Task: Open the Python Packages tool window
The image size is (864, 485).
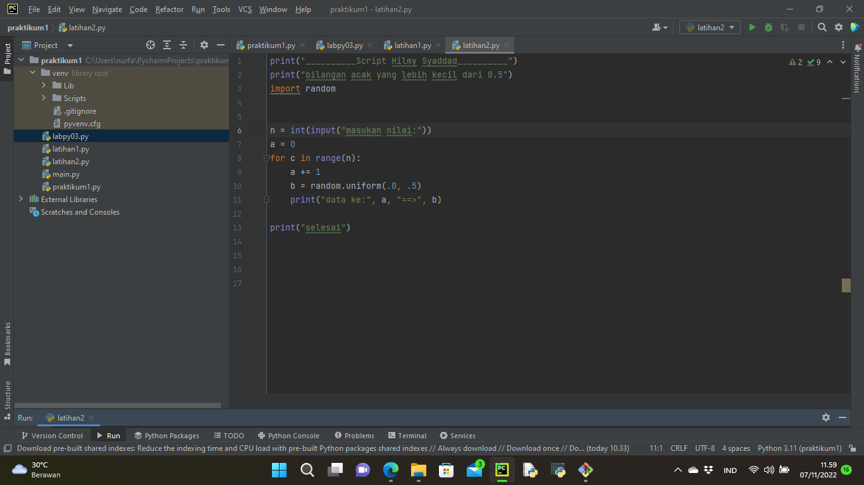Action: click(x=166, y=435)
